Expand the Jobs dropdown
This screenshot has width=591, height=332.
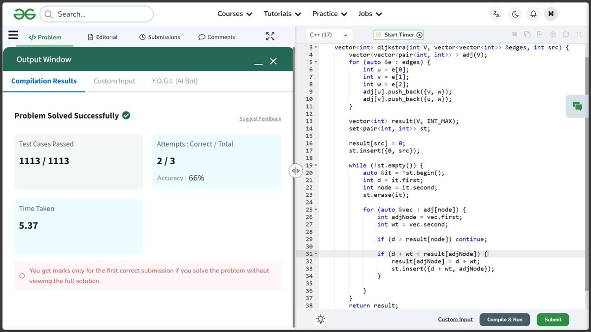[x=369, y=14]
